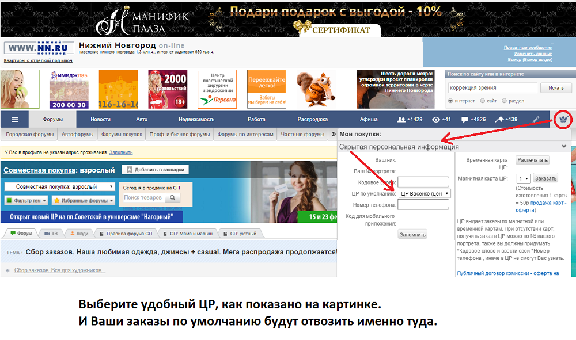Select the Городские форумы tab

[x=30, y=135]
